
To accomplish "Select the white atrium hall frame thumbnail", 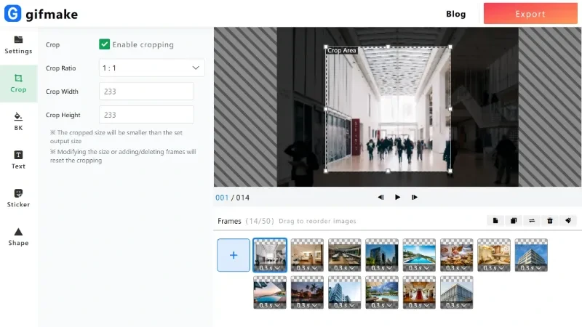I will [270, 255].
